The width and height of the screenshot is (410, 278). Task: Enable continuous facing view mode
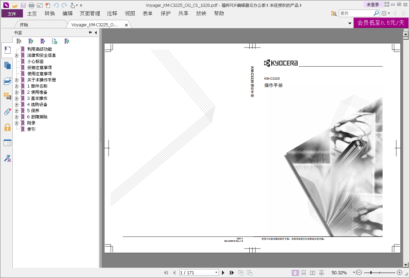click(x=321, y=273)
